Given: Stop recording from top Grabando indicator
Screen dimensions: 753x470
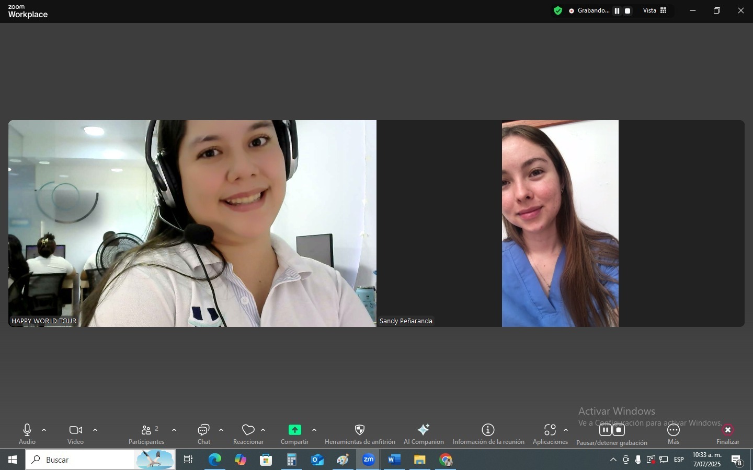Looking at the screenshot, I should pyautogui.click(x=628, y=11).
